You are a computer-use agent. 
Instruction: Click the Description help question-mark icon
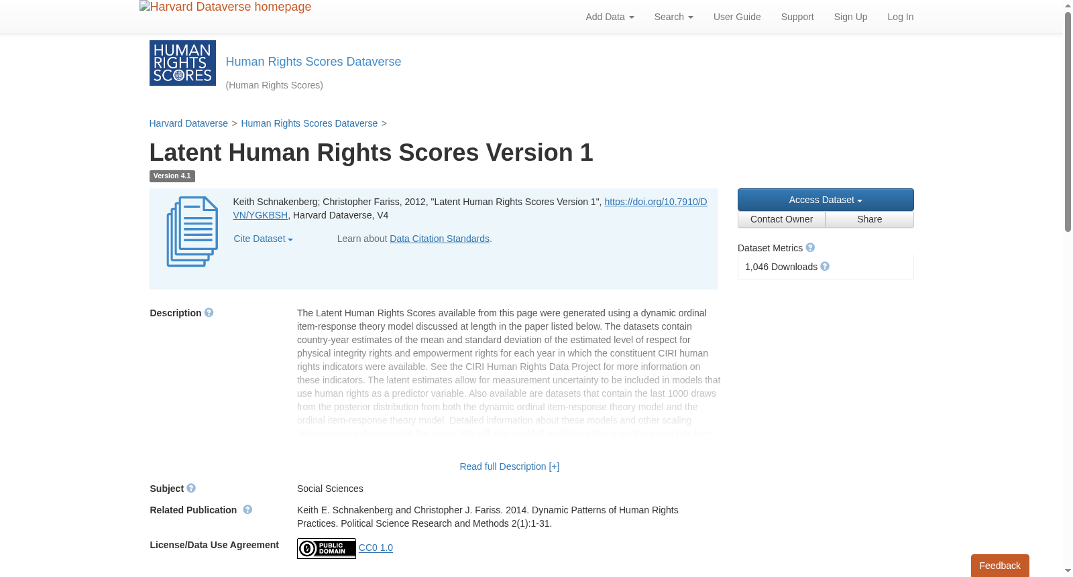[209, 313]
